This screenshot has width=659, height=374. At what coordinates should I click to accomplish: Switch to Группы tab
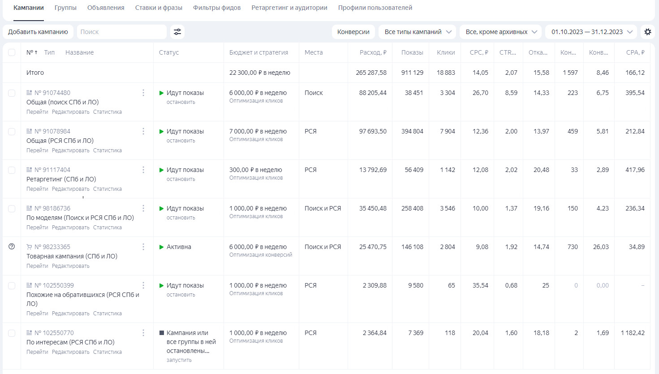[x=65, y=8]
